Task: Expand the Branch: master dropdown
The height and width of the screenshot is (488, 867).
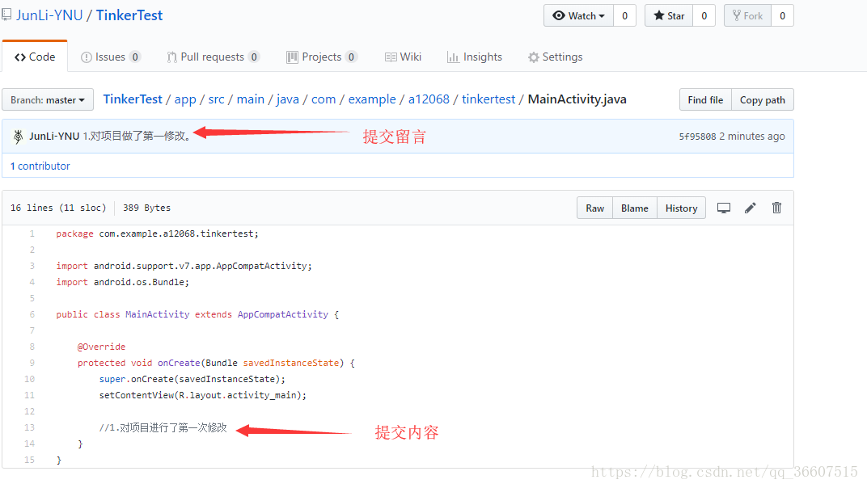Action: coord(48,100)
